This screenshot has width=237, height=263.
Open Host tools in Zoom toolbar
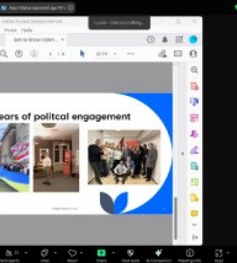(x=130, y=255)
